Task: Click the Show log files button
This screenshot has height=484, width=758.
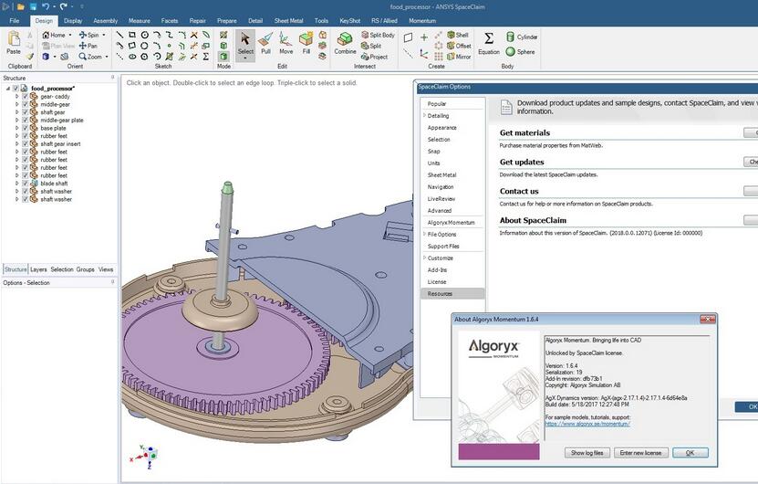Action: (587, 453)
